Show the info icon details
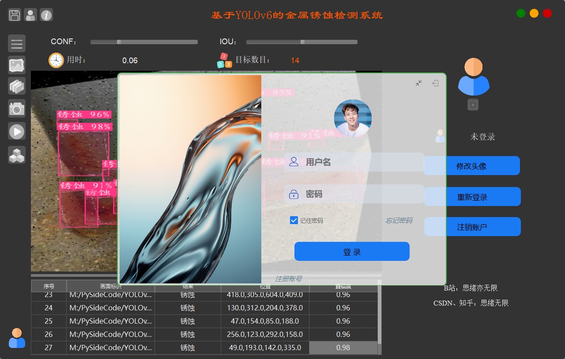This screenshot has height=359, width=565. pos(46,15)
